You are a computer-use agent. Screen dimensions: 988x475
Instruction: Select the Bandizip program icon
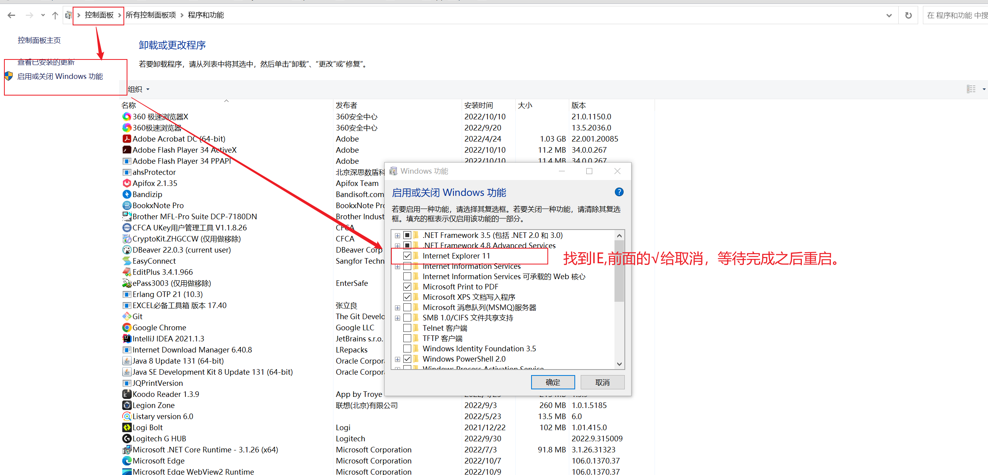[127, 194]
